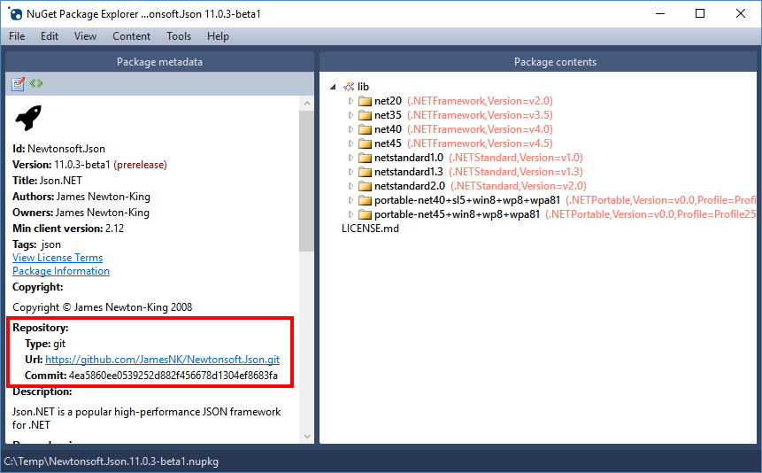This screenshot has height=473, width=762.
Task: Select the lib tree item label
Action: tap(363, 87)
